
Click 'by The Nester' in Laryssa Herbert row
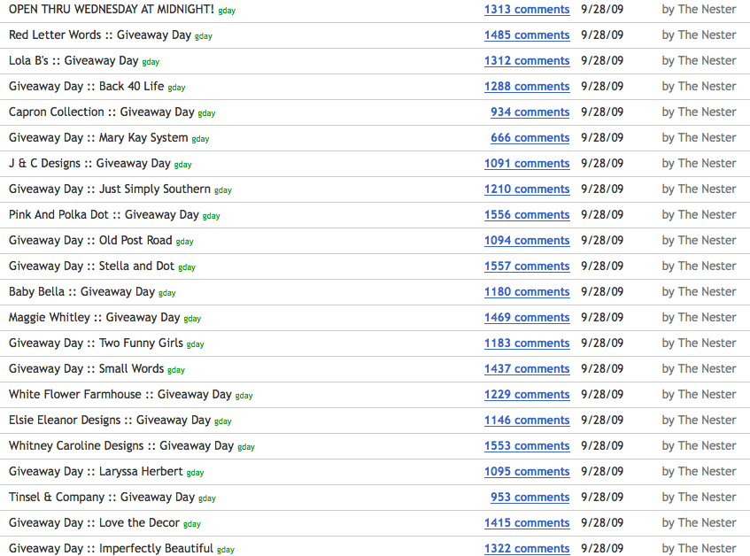[699, 471]
